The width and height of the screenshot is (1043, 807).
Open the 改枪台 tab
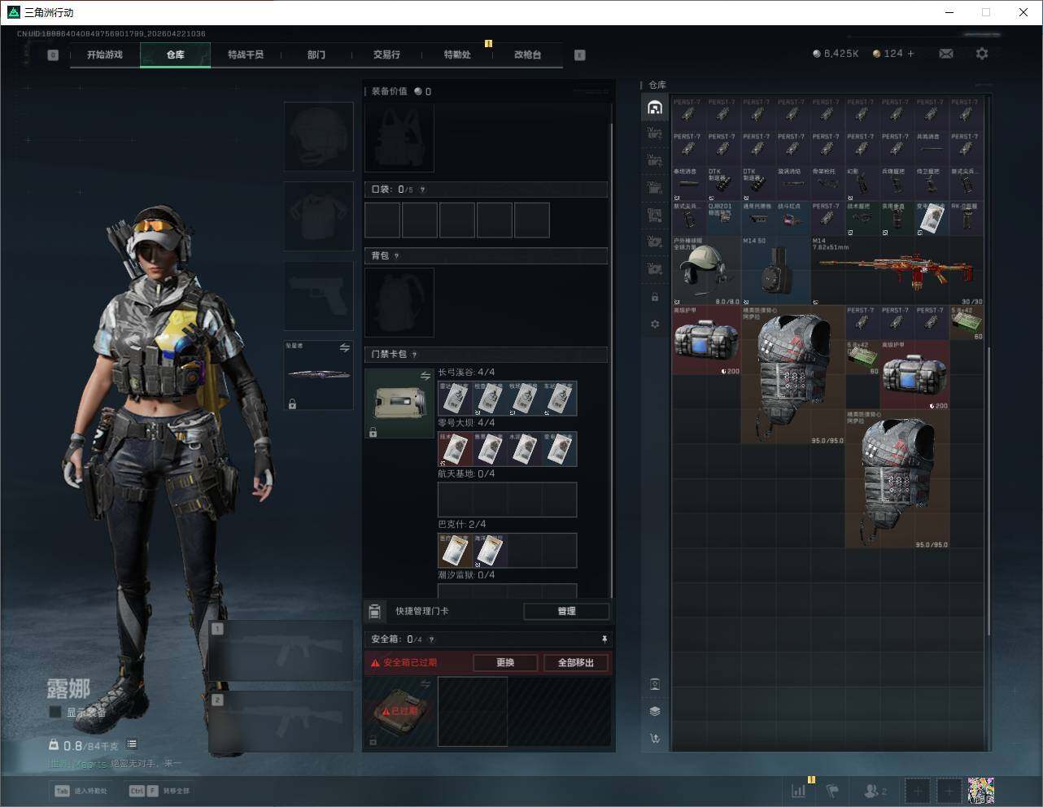[x=527, y=55]
